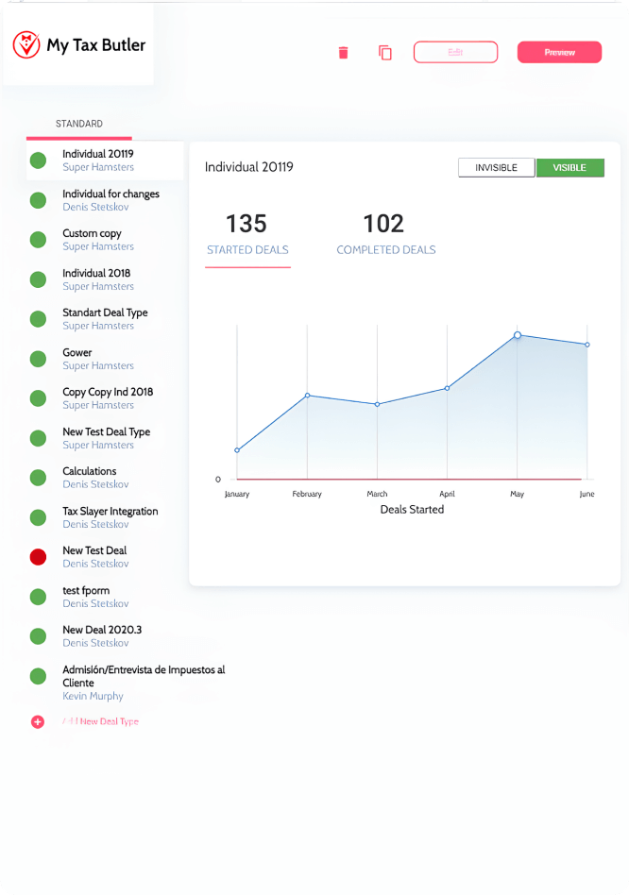
Task: Click green status dot for Tax Slayer Integration
Action: [38, 517]
